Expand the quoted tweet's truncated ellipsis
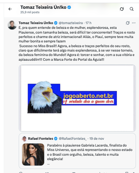The width and height of the screenshot is (139, 173). [x=48, y=164]
